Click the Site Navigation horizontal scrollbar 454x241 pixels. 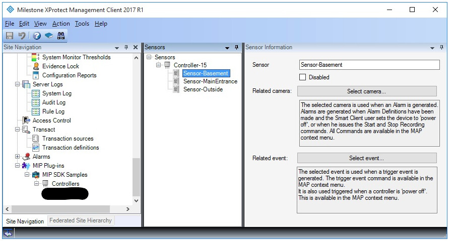pyautogui.click(x=67, y=209)
